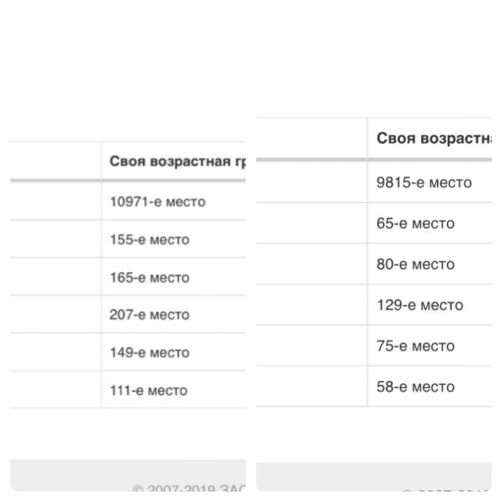Select the '155-е место' table cell
The image size is (502, 501).
point(174,239)
